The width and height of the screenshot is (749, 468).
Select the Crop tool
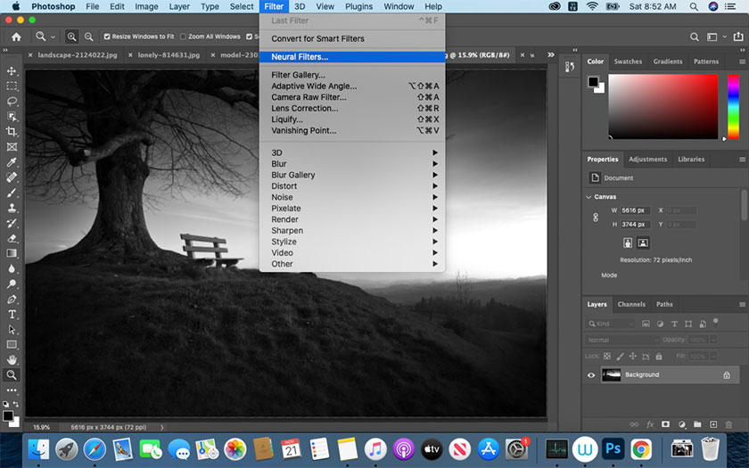[12, 132]
